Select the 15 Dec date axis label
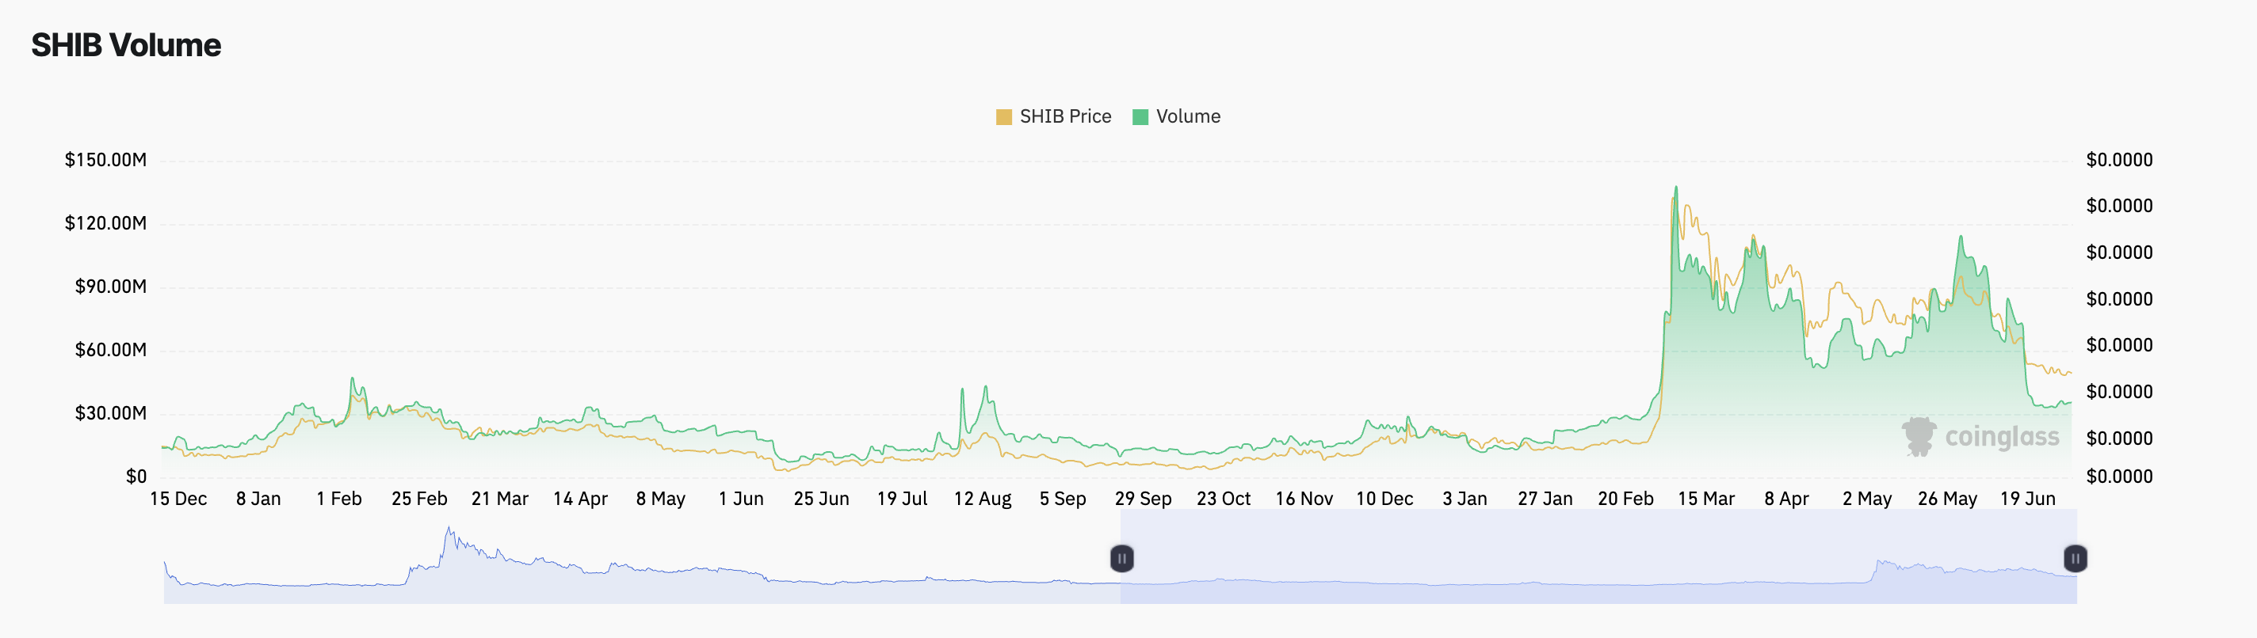2257x638 pixels. click(178, 499)
